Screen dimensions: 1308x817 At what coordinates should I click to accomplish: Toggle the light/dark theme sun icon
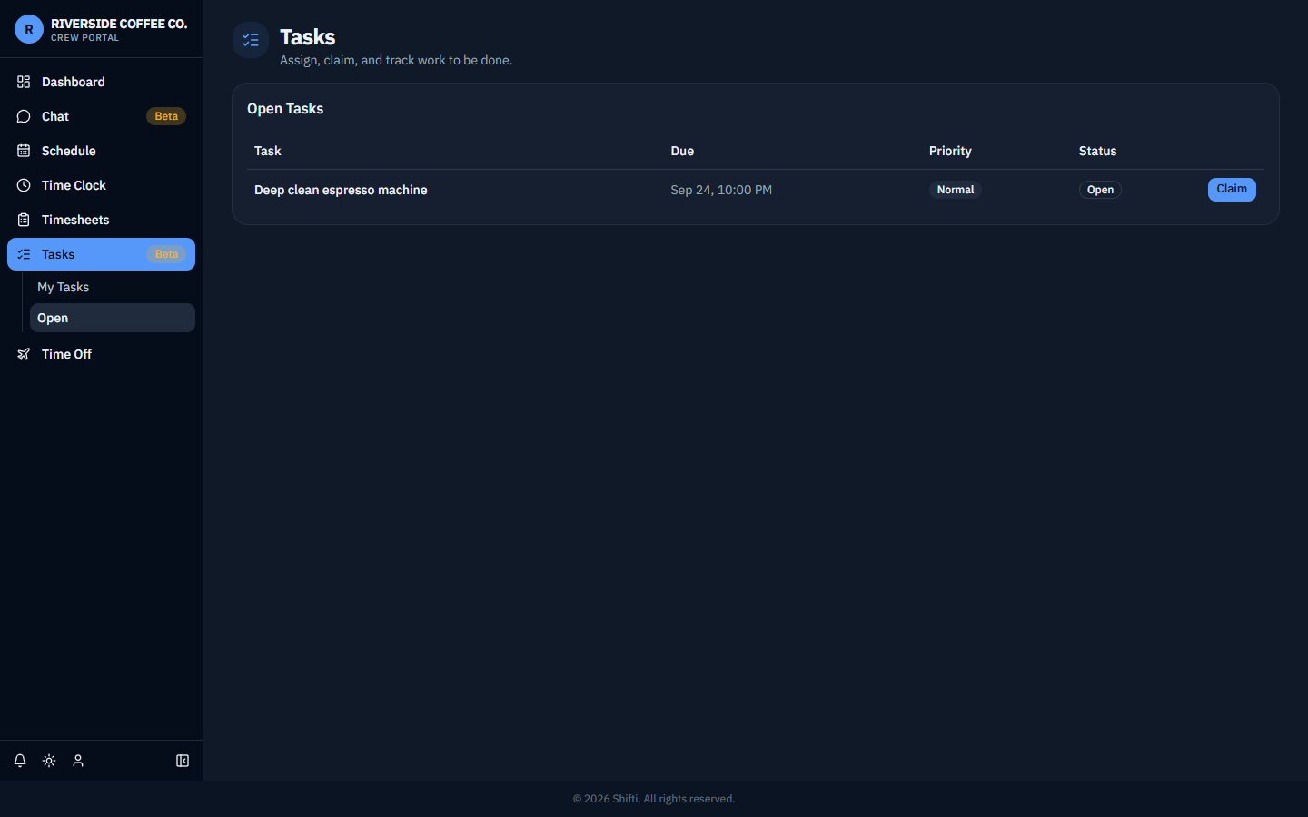point(49,761)
